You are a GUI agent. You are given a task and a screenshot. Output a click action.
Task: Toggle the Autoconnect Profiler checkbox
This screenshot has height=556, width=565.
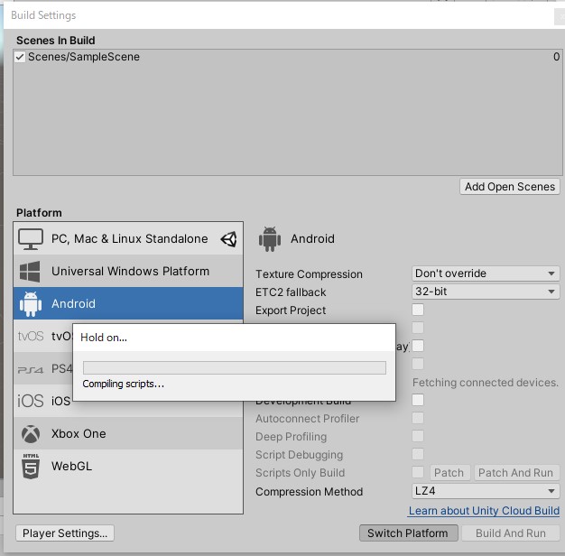[x=418, y=418]
